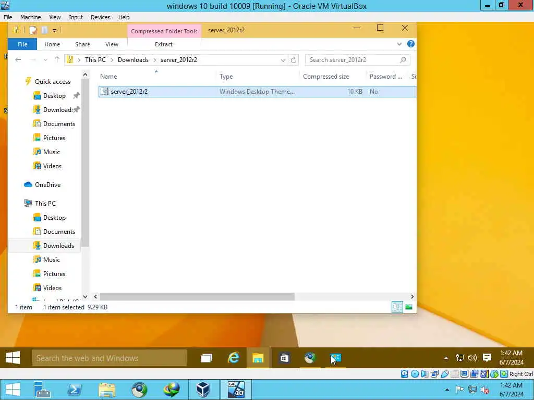Image resolution: width=534 pixels, height=400 pixels.
Task: Click the search magnifier icon in Explorer
Action: click(403, 60)
